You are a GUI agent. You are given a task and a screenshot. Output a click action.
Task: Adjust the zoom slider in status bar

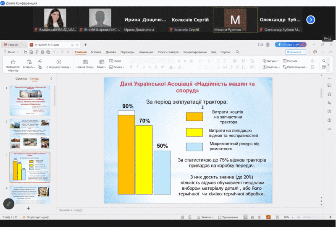(314, 217)
